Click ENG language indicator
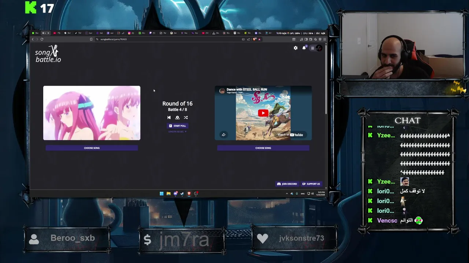Image resolution: width=469 pixels, height=263 pixels. point(303,194)
